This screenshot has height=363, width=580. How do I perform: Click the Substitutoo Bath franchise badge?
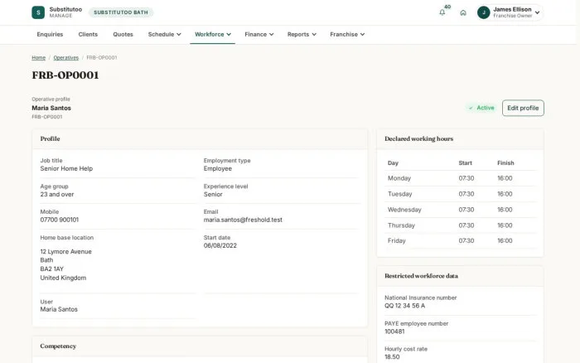pyautogui.click(x=121, y=12)
